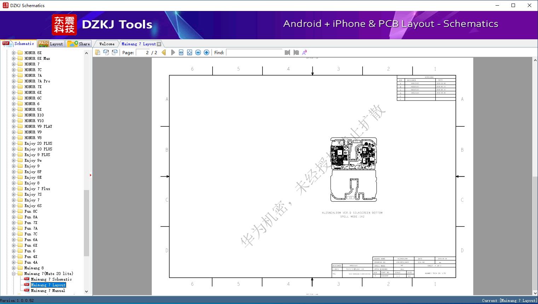Click the red sidebar collapse arrow
538x304 pixels.
pyautogui.click(x=91, y=175)
